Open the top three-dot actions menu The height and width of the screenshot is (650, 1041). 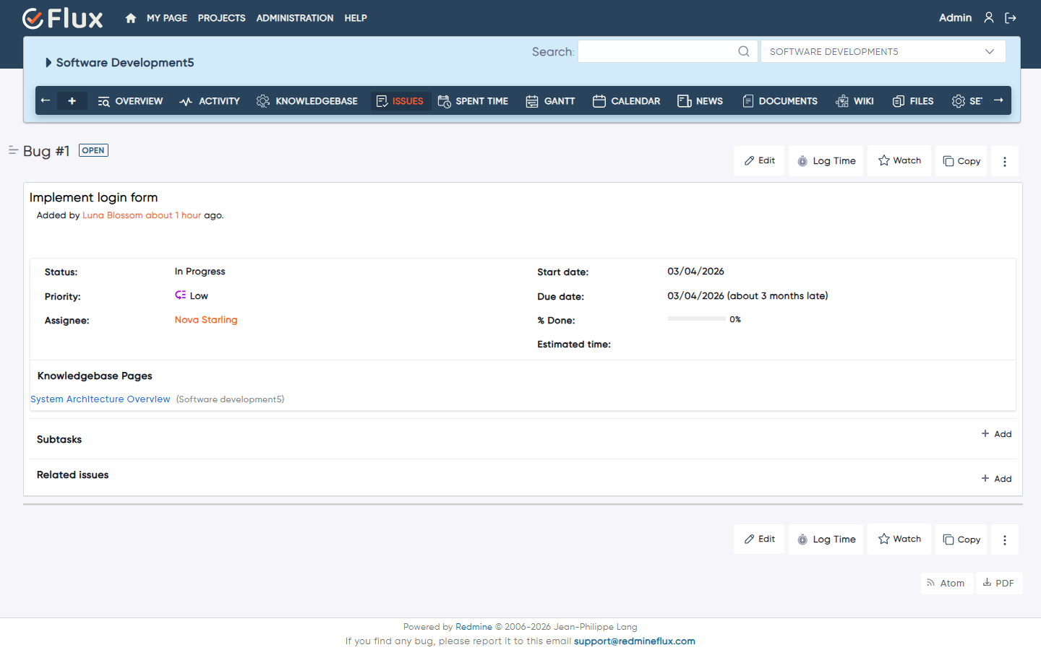[x=1005, y=161]
